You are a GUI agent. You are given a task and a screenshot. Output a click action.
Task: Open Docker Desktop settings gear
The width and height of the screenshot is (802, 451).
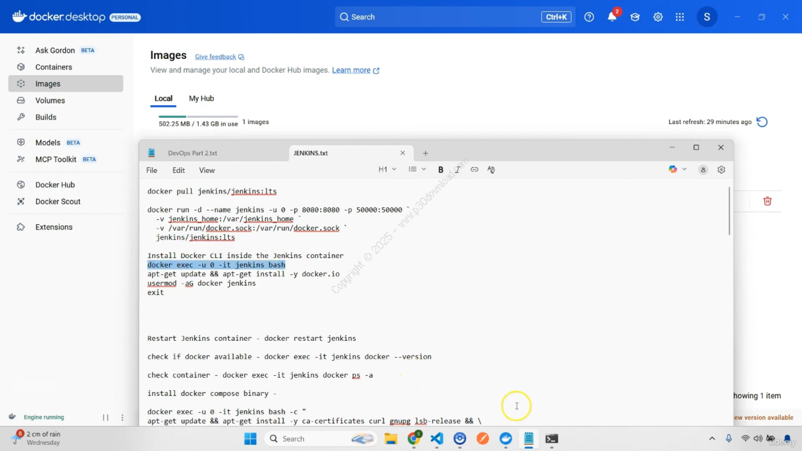[658, 17]
